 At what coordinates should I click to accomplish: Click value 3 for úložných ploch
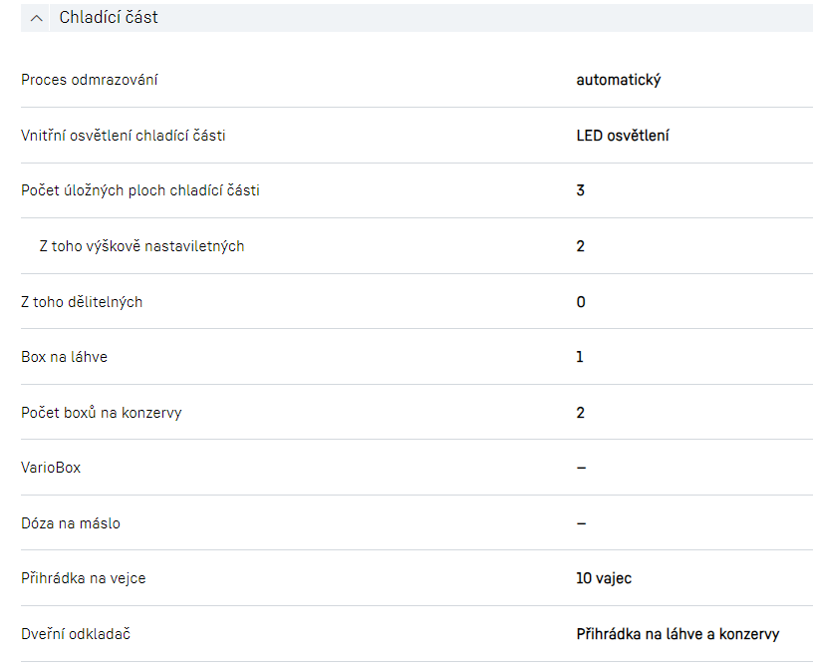click(x=581, y=190)
